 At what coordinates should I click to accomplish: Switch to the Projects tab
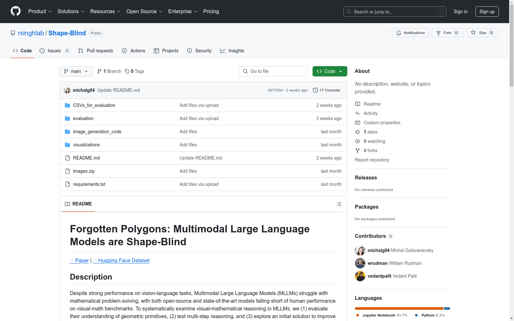(166, 51)
